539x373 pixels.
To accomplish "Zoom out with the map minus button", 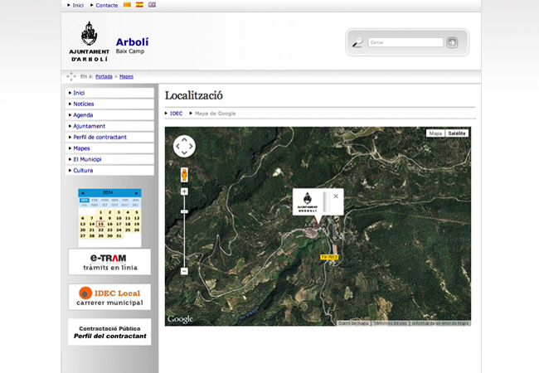I will (184, 271).
